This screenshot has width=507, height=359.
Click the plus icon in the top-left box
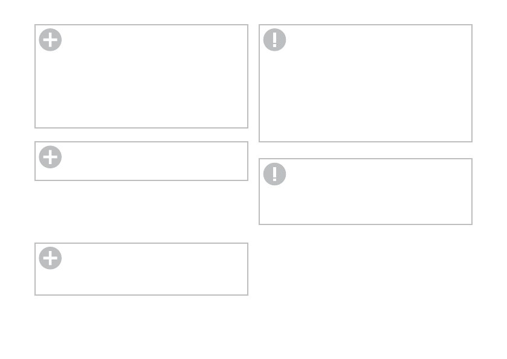pos(50,40)
